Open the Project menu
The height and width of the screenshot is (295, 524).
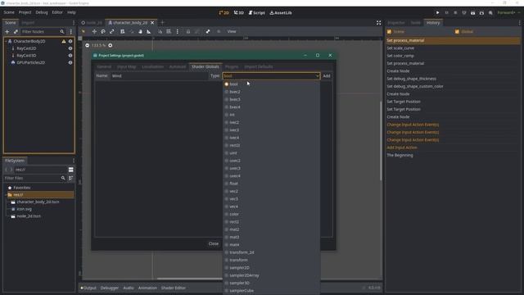click(x=25, y=12)
